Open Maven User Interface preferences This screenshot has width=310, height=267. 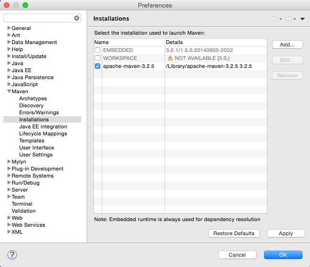pyautogui.click(x=37, y=148)
